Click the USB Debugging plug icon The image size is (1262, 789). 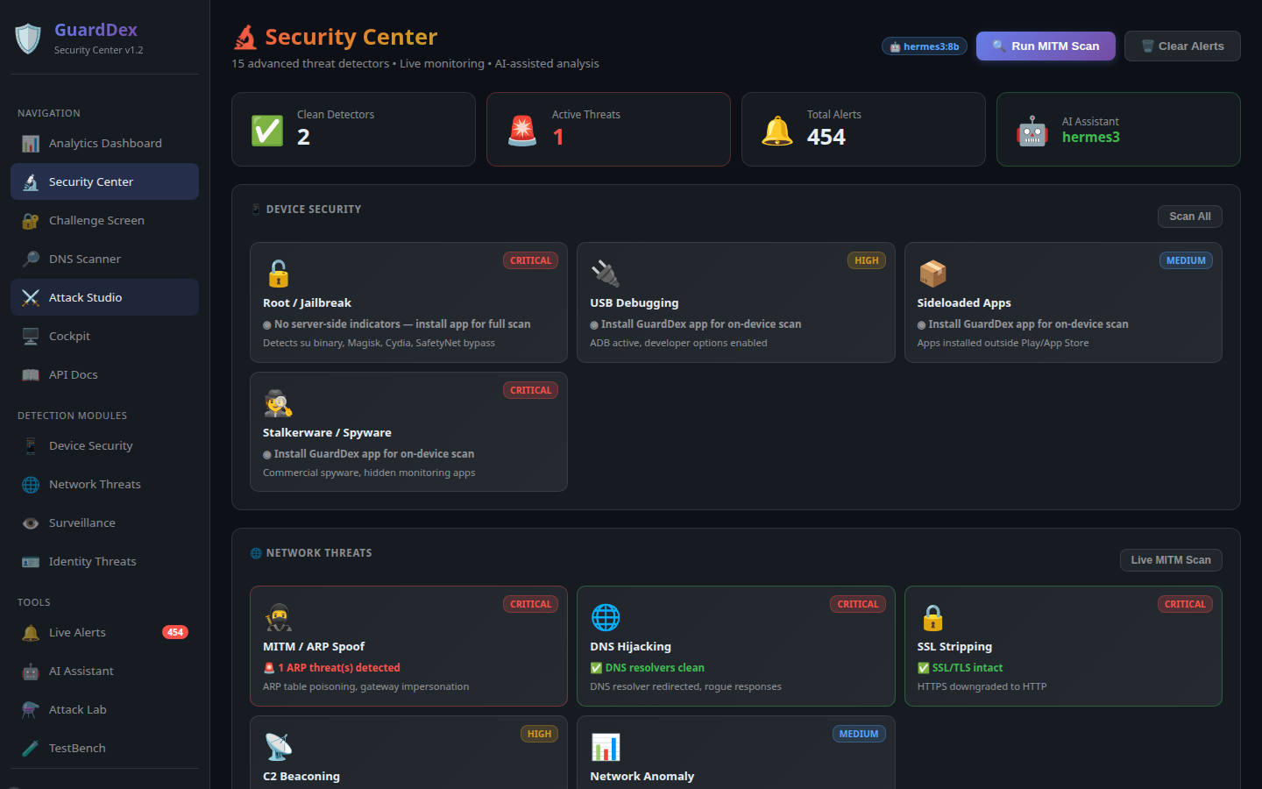click(605, 274)
